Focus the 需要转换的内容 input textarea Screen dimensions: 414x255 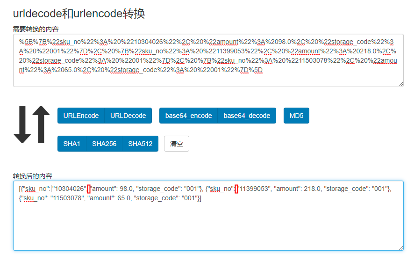pos(208,60)
